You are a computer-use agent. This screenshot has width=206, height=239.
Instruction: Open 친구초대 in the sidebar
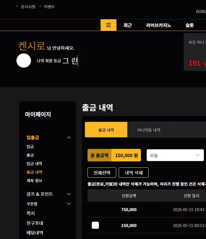tap(35, 223)
